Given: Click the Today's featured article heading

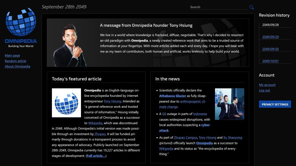Looking at the screenshot, I should click(x=77, y=79).
